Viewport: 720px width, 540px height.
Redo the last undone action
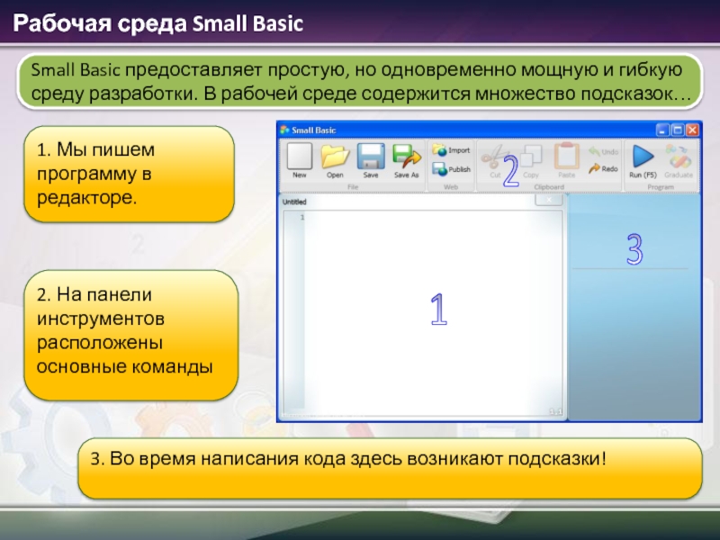(x=603, y=168)
